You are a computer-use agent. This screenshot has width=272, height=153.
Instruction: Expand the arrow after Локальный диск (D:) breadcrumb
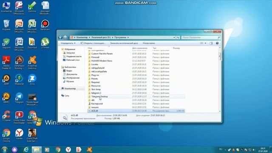[x=113, y=37]
